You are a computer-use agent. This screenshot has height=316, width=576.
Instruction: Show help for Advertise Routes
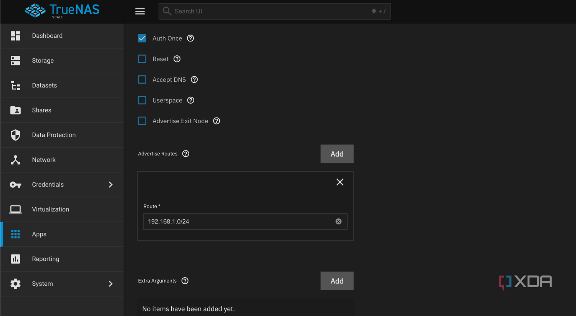pyautogui.click(x=186, y=154)
